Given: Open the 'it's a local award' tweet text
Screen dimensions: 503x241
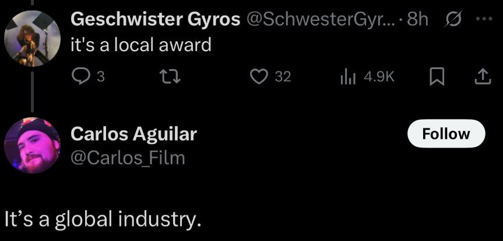Looking at the screenshot, I should (140, 45).
